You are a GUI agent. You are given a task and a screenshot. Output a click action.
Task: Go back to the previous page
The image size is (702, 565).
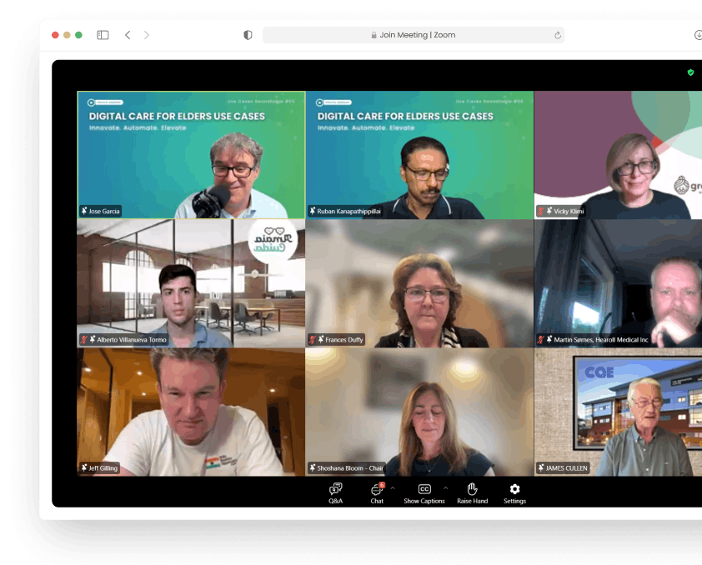pyautogui.click(x=128, y=35)
